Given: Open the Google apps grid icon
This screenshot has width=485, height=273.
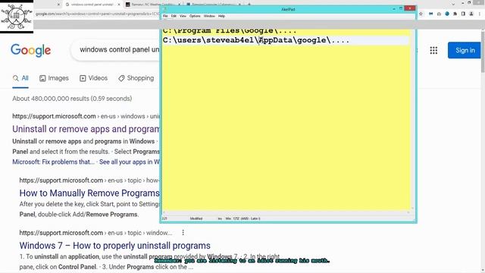Looking at the screenshot, I should pos(433,50).
